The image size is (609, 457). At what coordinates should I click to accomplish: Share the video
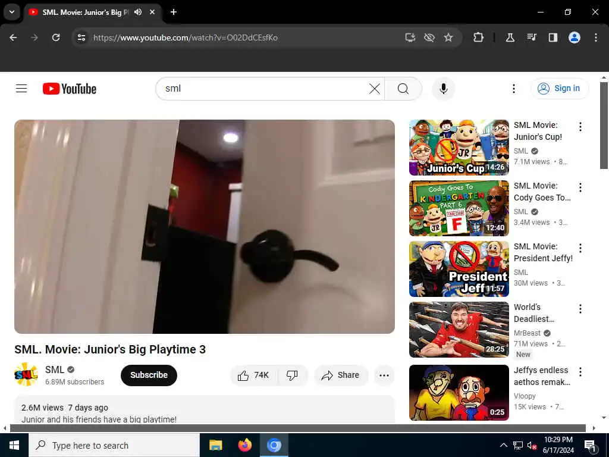(341, 375)
